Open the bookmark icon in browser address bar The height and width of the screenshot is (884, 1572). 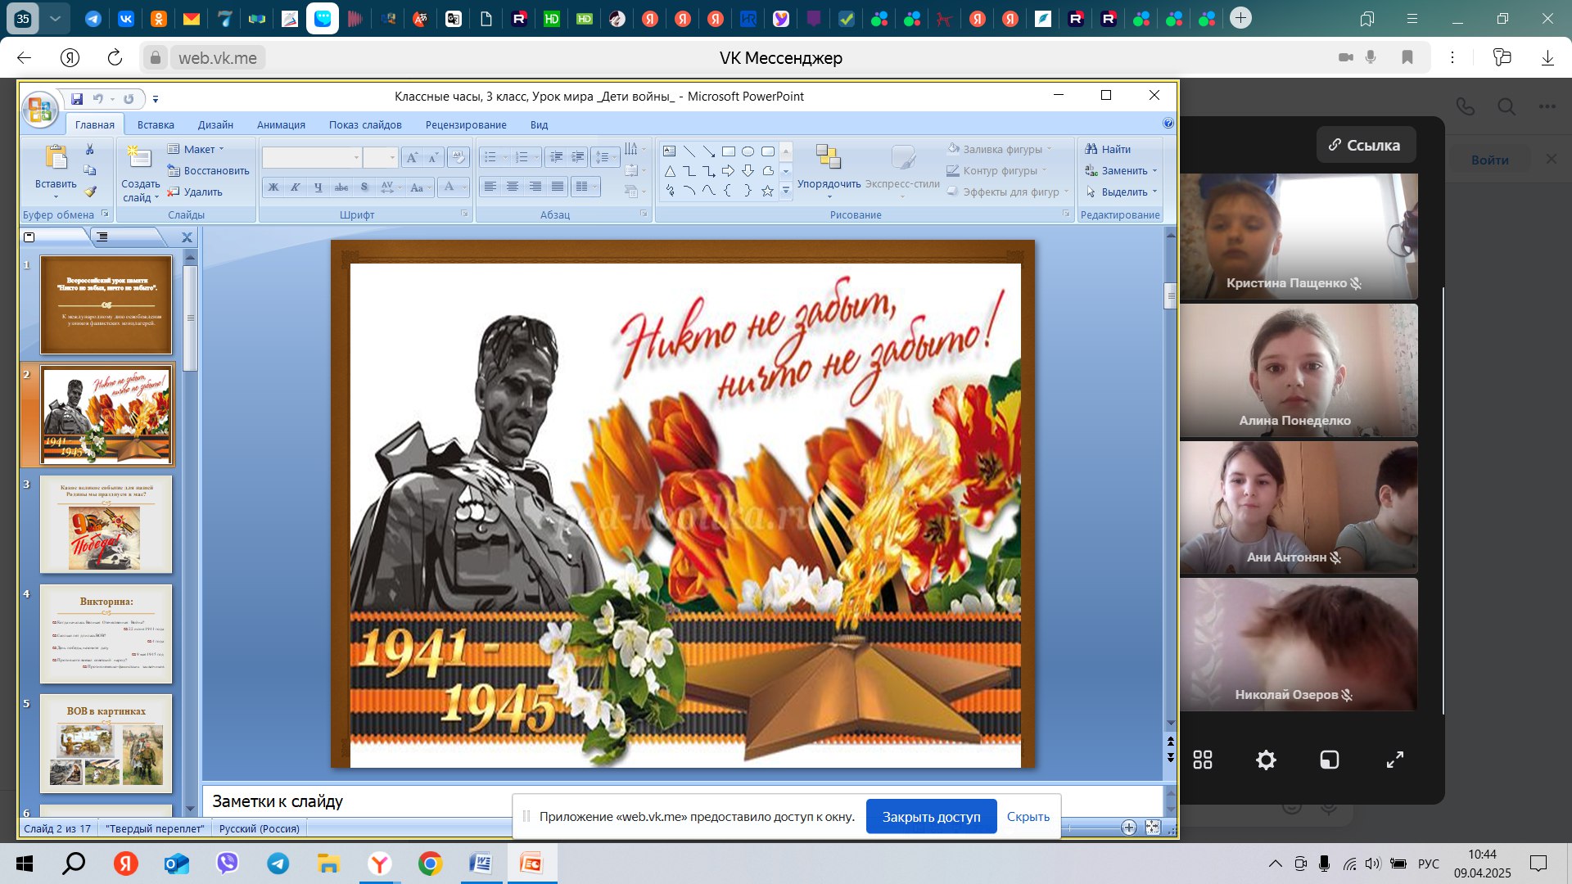[x=1407, y=57]
